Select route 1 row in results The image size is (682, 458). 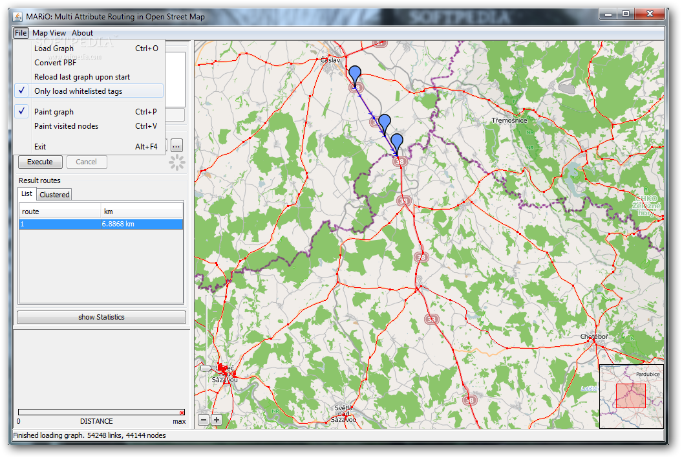(x=101, y=224)
